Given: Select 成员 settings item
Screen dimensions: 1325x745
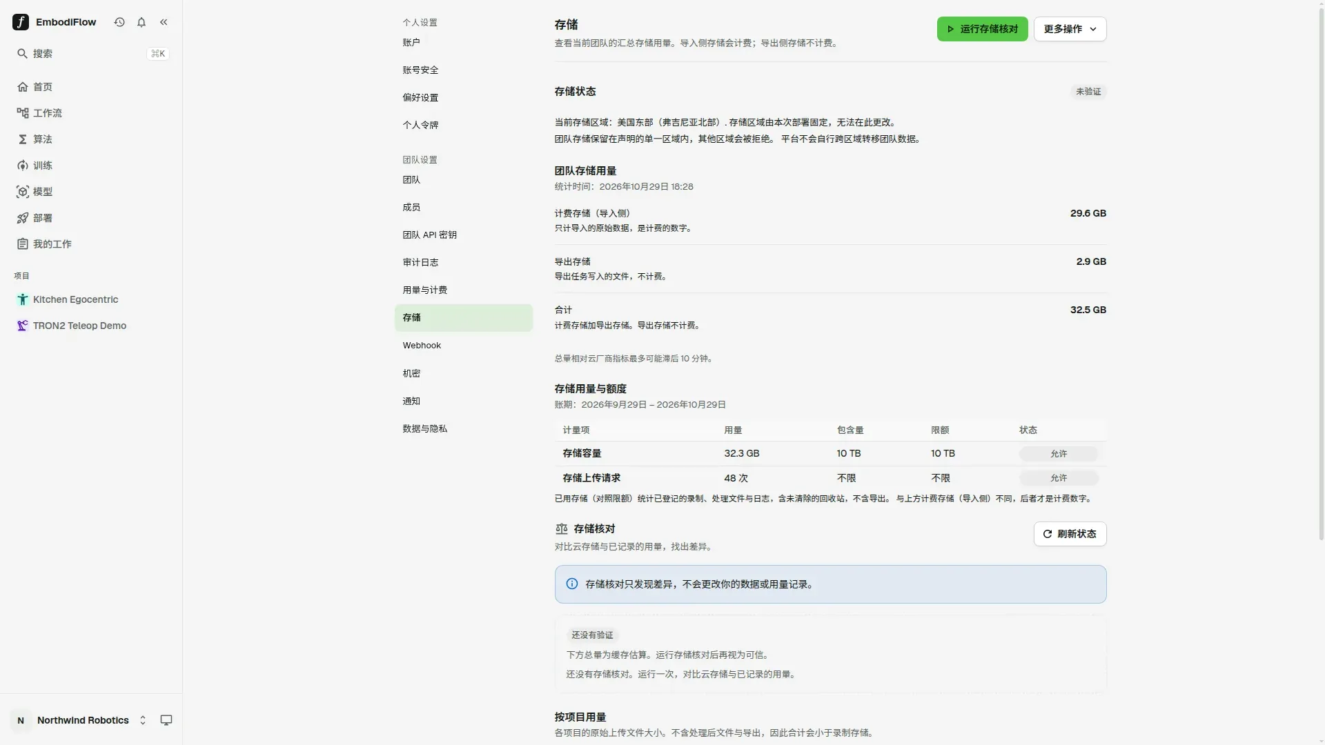Looking at the screenshot, I should pos(464,207).
